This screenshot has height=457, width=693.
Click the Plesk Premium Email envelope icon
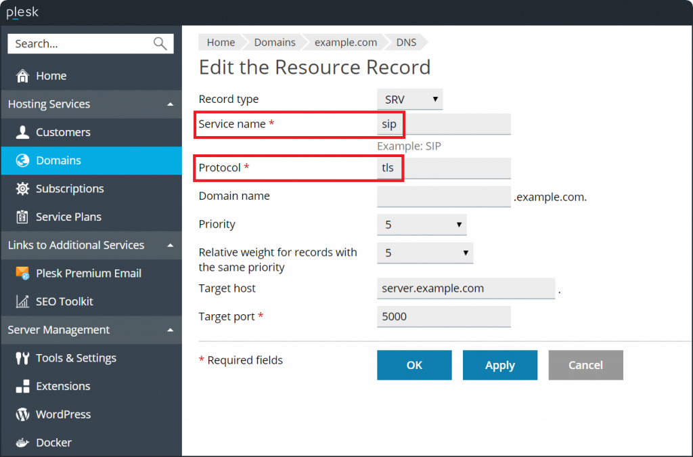point(22,273)
